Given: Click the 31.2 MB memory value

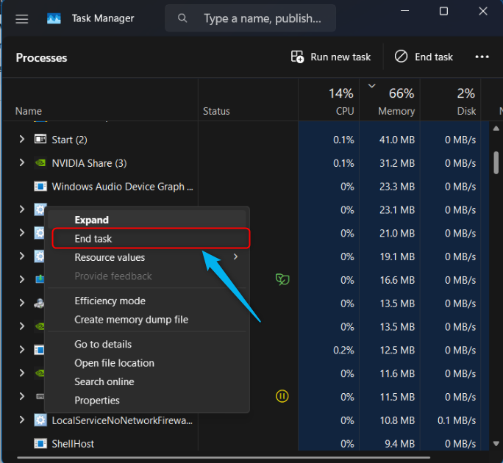Looking at the screenshot, I should [x=397, y=163].
